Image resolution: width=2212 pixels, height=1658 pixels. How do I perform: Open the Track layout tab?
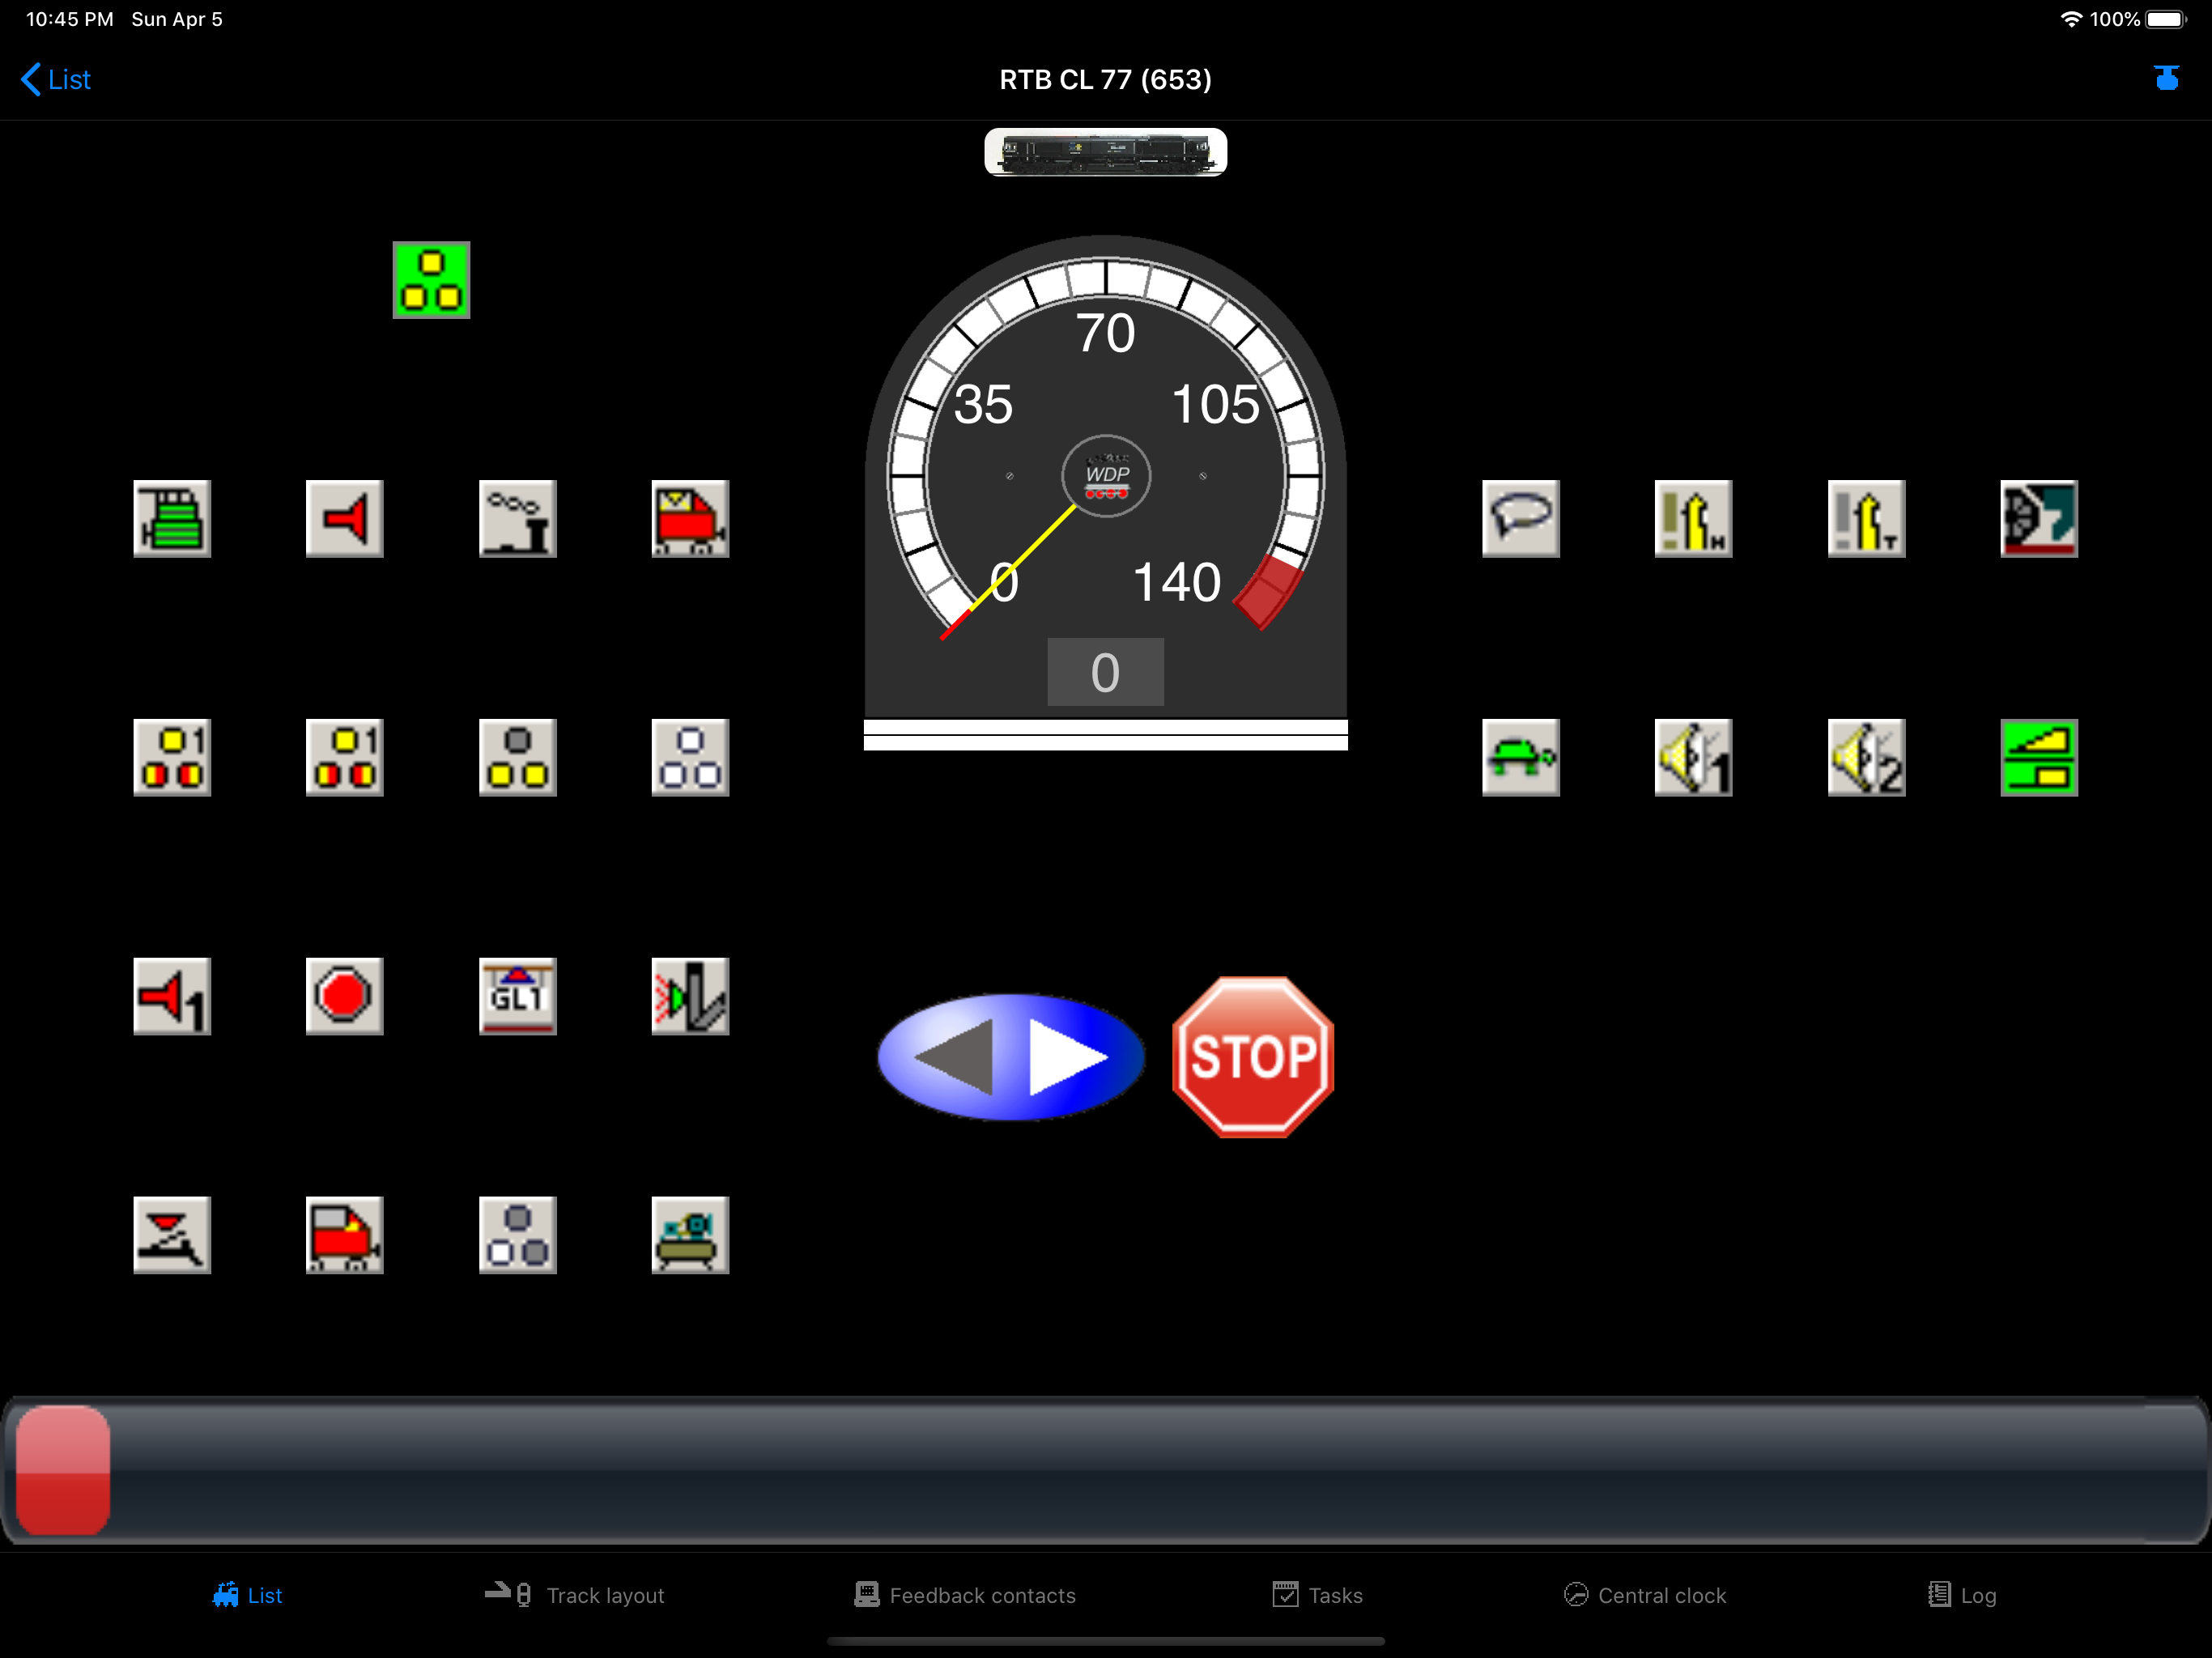575,1595
